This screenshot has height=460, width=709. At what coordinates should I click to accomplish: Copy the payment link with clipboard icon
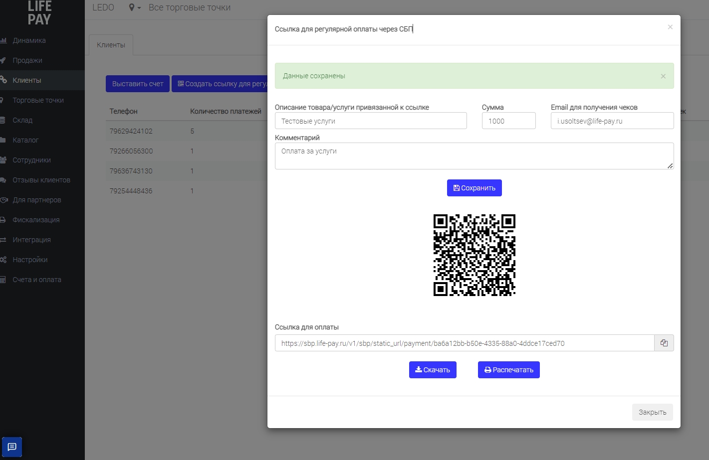(x=664, y=343)
